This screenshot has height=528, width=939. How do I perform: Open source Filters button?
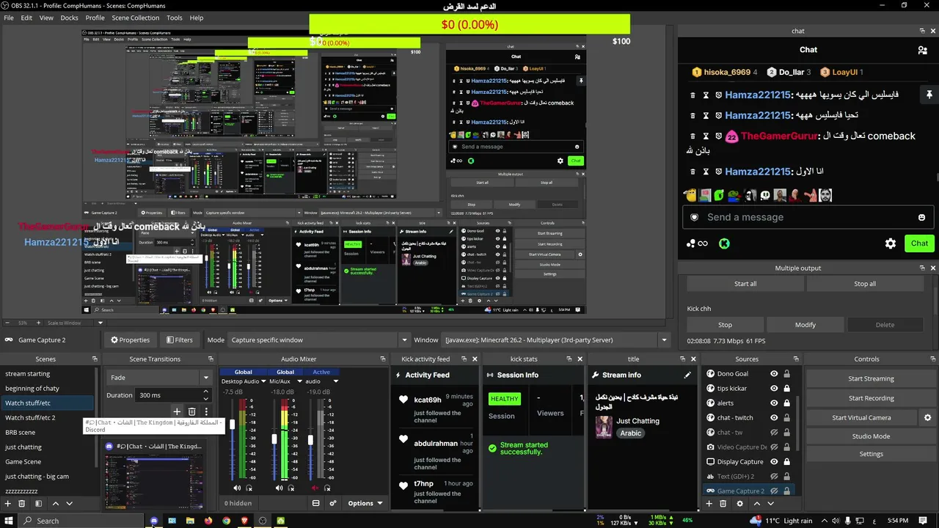pos(179,340)
